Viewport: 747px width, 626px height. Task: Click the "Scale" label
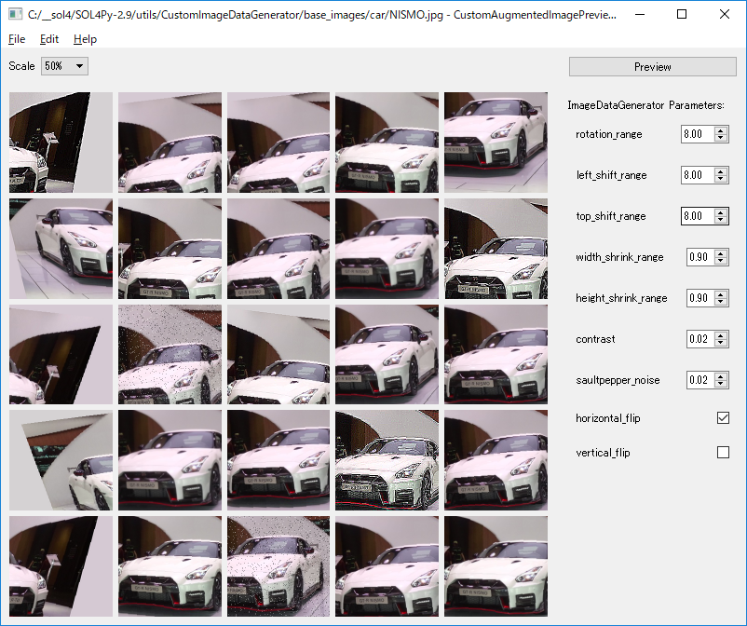click(21, 66)
